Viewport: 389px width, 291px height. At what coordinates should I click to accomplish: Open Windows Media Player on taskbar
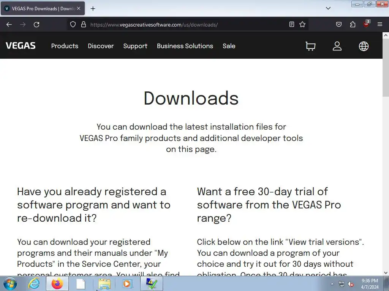(x=128, y=284)
